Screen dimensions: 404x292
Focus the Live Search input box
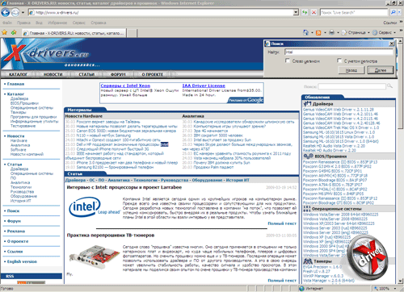(353, 12)
